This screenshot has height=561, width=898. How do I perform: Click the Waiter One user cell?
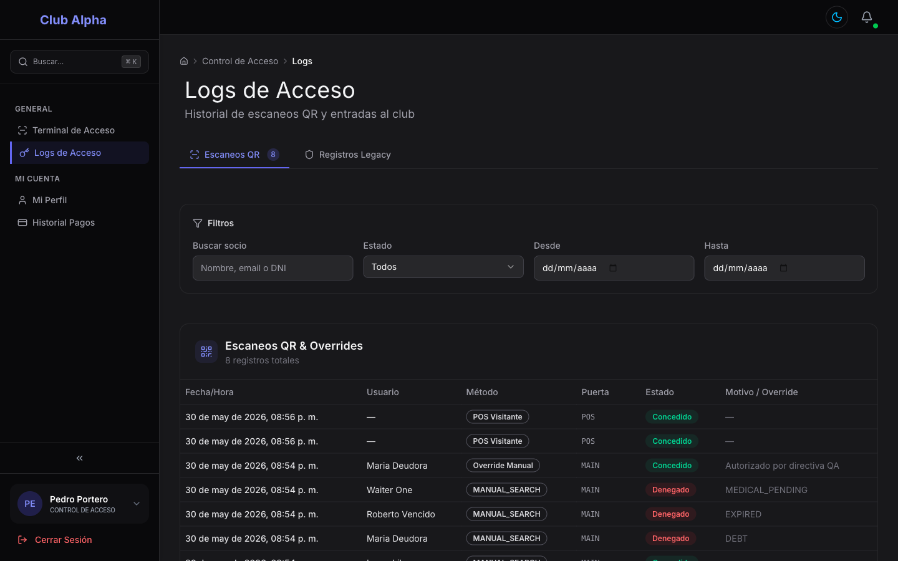(390, 490)
